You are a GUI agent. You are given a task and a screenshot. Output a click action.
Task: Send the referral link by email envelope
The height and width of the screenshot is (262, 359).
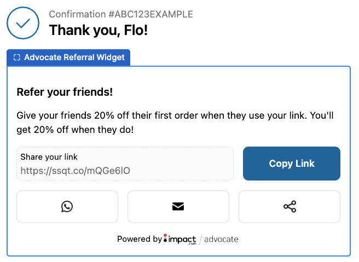coord(178,206)
